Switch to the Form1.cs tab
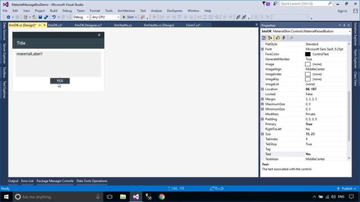This screenshot has height=202, width=360. (x=193, y=25)
